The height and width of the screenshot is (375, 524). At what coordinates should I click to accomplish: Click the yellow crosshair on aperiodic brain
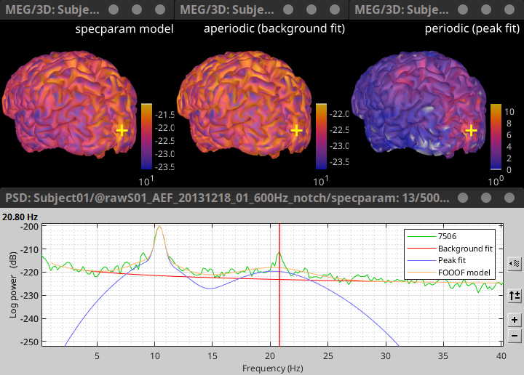(296, 130)
